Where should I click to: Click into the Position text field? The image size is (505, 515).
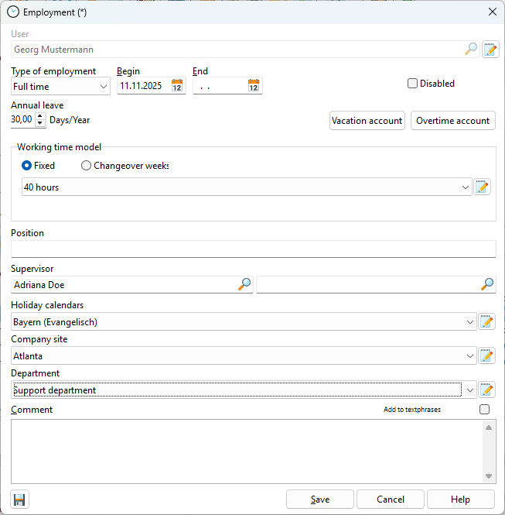pos(253,249)
